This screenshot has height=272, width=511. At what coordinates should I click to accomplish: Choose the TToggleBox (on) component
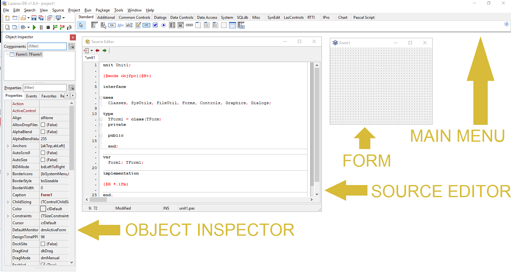tap(146, 25)
